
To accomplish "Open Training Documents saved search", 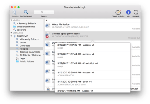I will click(x=30, y=52).
